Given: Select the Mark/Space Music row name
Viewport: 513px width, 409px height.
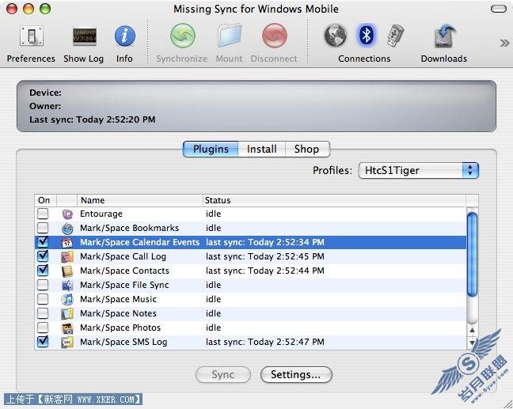Looking at the screenshot, I should [119, 300].
